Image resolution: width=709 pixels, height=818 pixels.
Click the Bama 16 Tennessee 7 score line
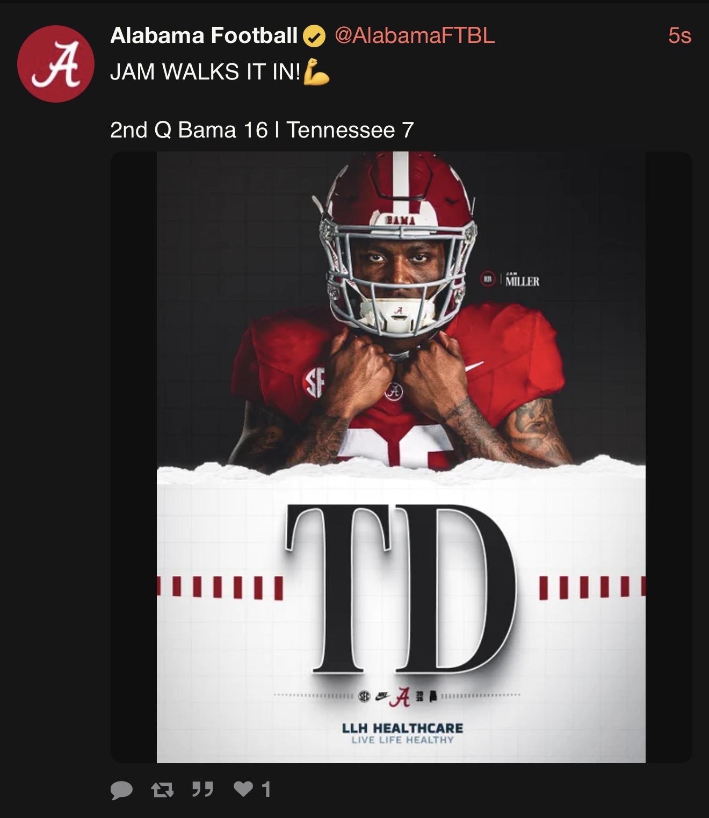point(262,130)
